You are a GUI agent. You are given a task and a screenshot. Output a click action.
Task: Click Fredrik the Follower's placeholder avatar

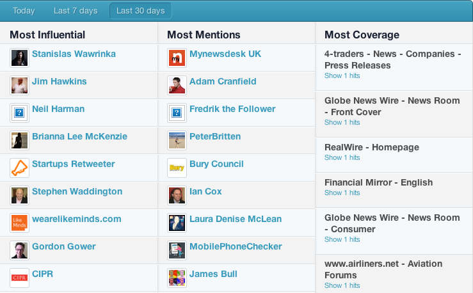(x=177, y=113)
